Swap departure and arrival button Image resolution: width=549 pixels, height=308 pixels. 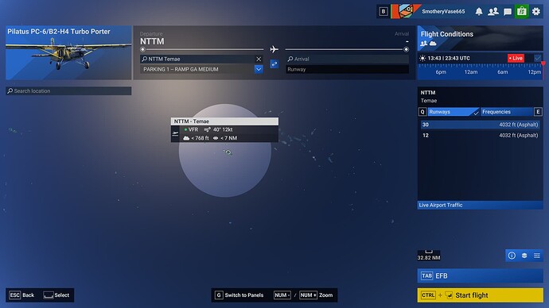(x=274, y=64)
